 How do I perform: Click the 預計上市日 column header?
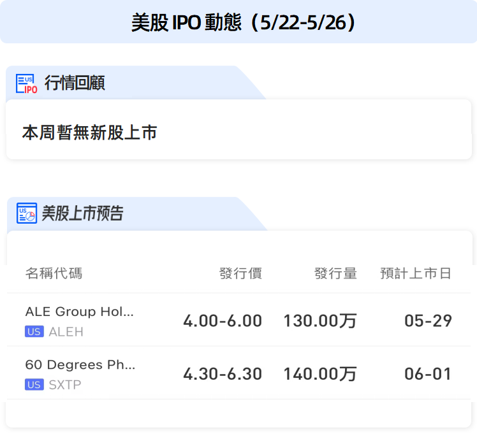coord(416,273)
